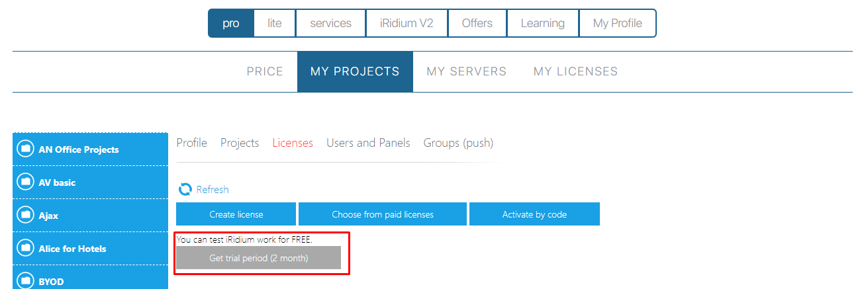Click Choose from paid licenses button

(x=383, y=214)
